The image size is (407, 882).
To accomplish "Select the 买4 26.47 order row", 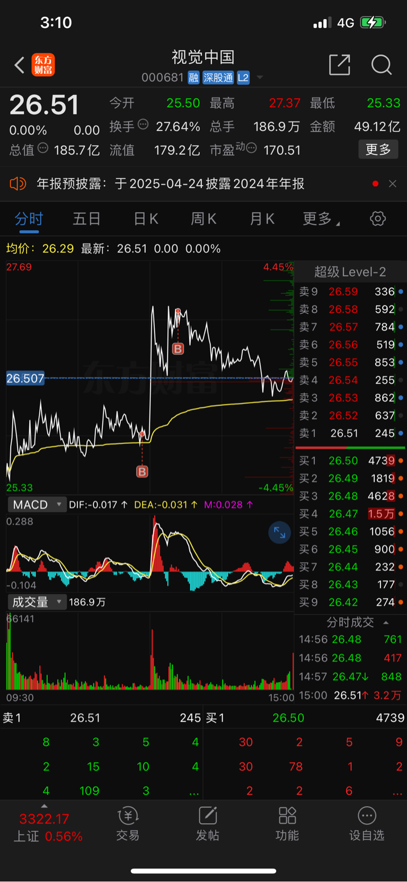I will tap(350, 513).
